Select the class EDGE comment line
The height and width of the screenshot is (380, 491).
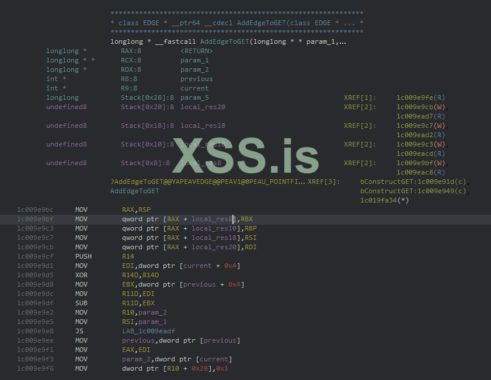coord(236,23)
